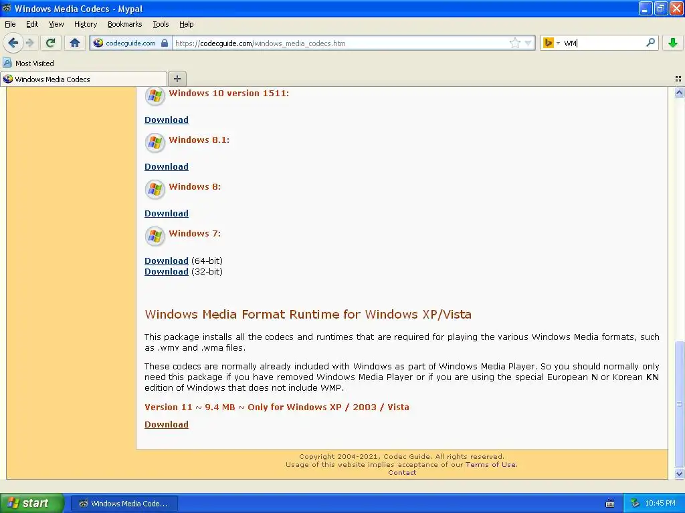Open the downloads green arrow button
Screen dimensions: 685x513
coord(673,43)
